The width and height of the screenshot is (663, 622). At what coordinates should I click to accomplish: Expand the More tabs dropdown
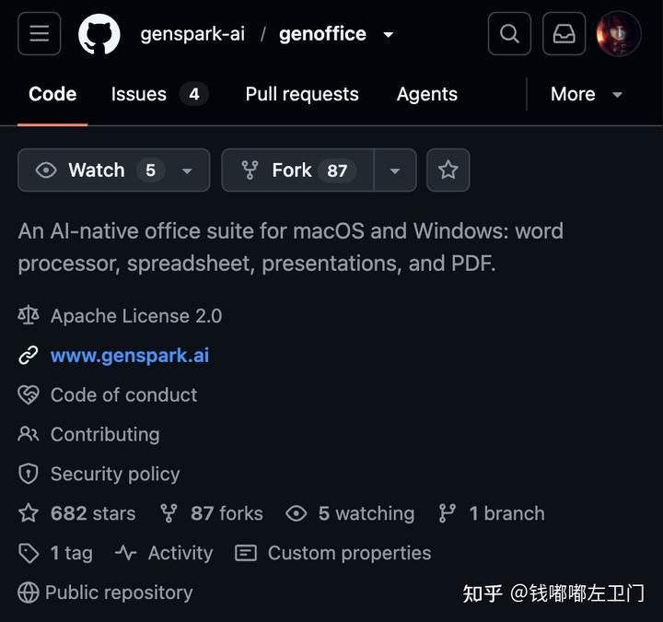click(x=586, y=94)
